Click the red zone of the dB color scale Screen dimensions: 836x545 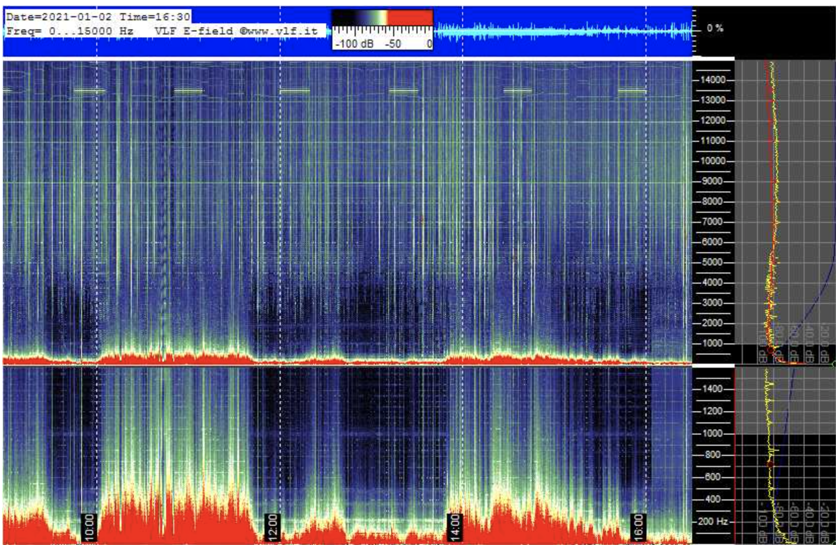410,18
